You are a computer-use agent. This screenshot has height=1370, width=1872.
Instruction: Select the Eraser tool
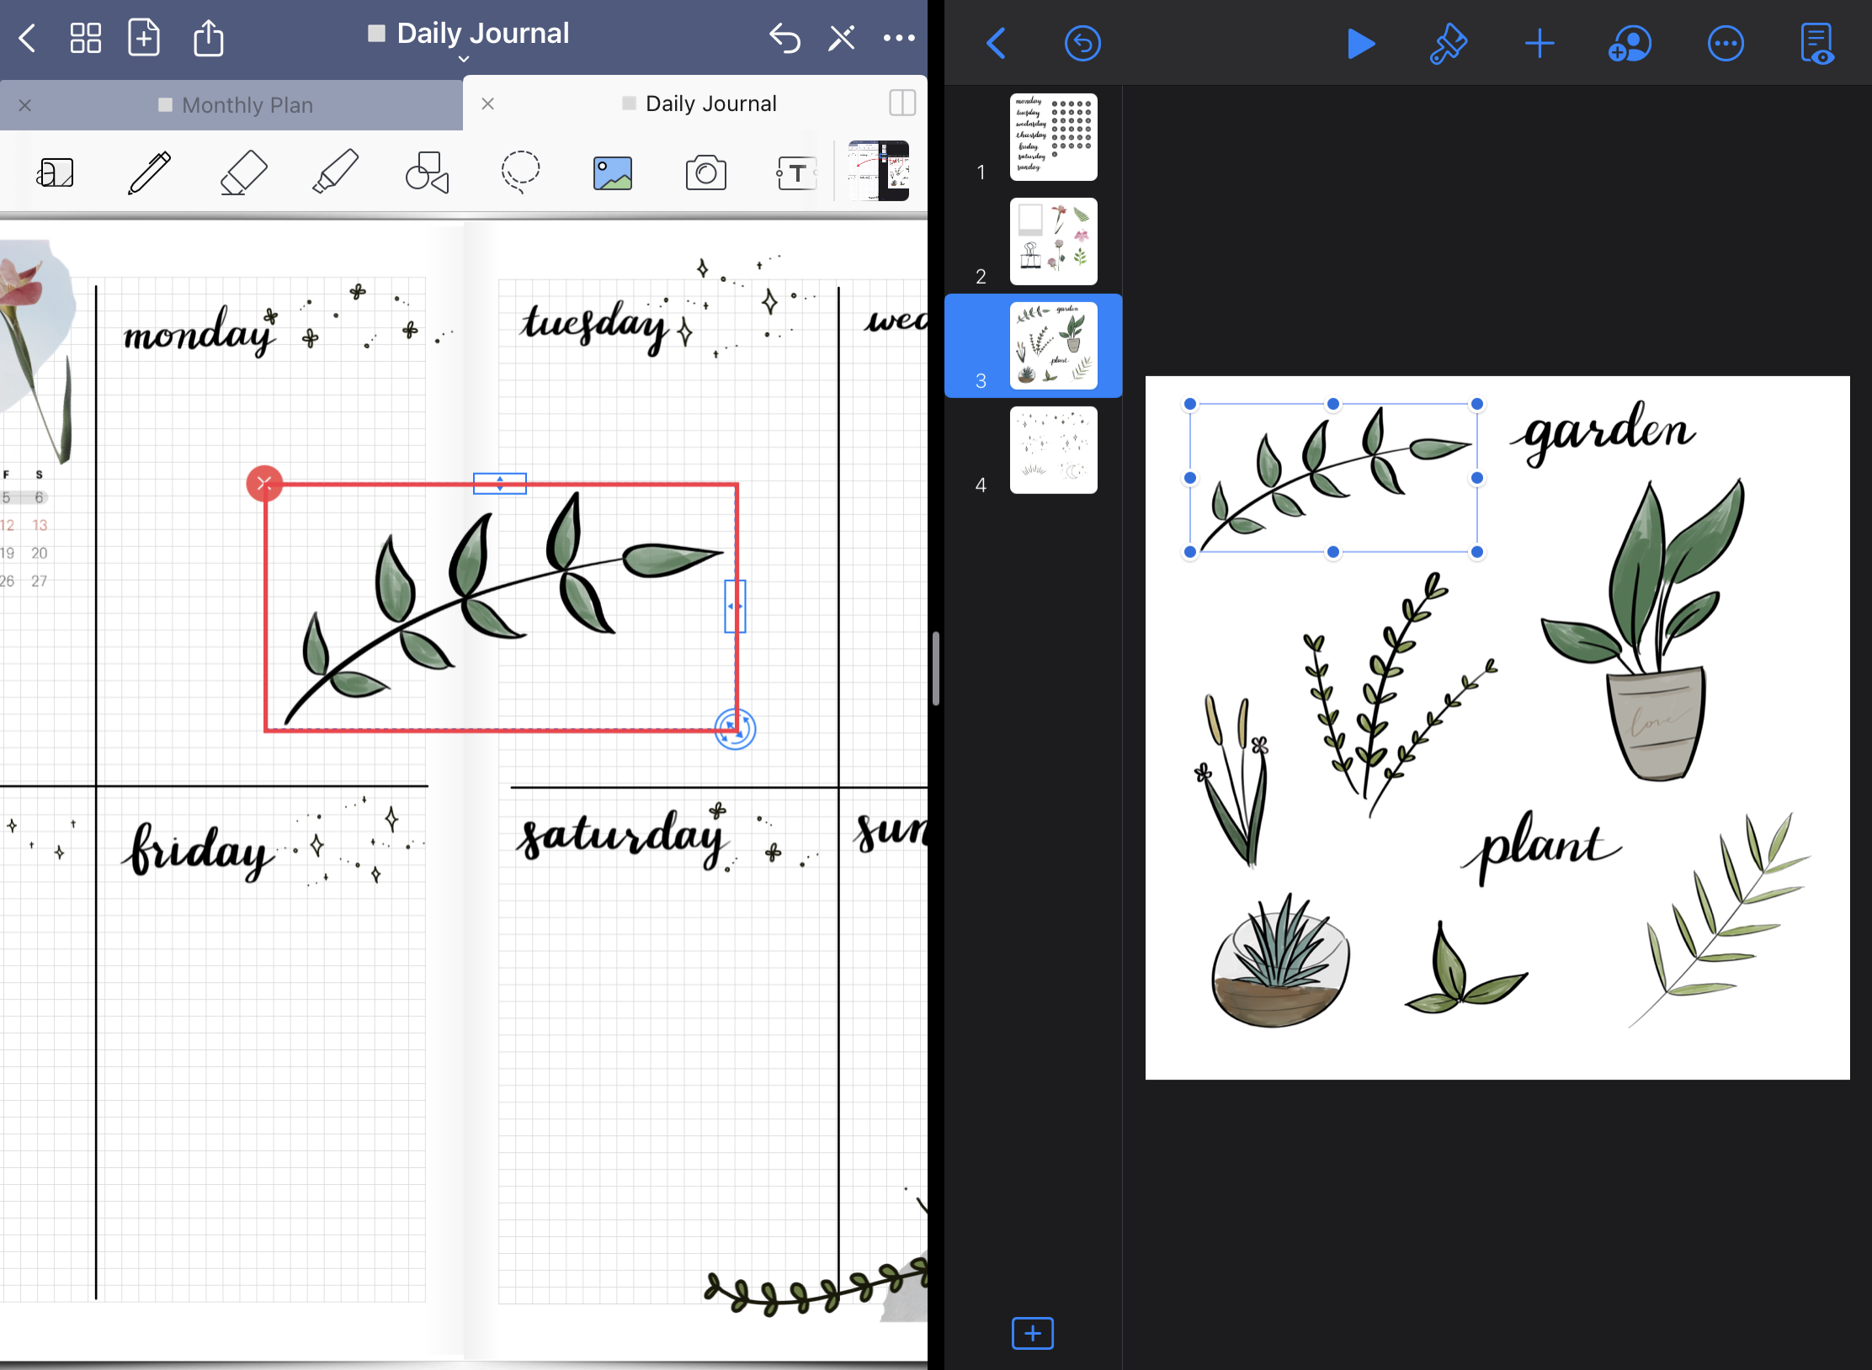click(x=243, y=173)
